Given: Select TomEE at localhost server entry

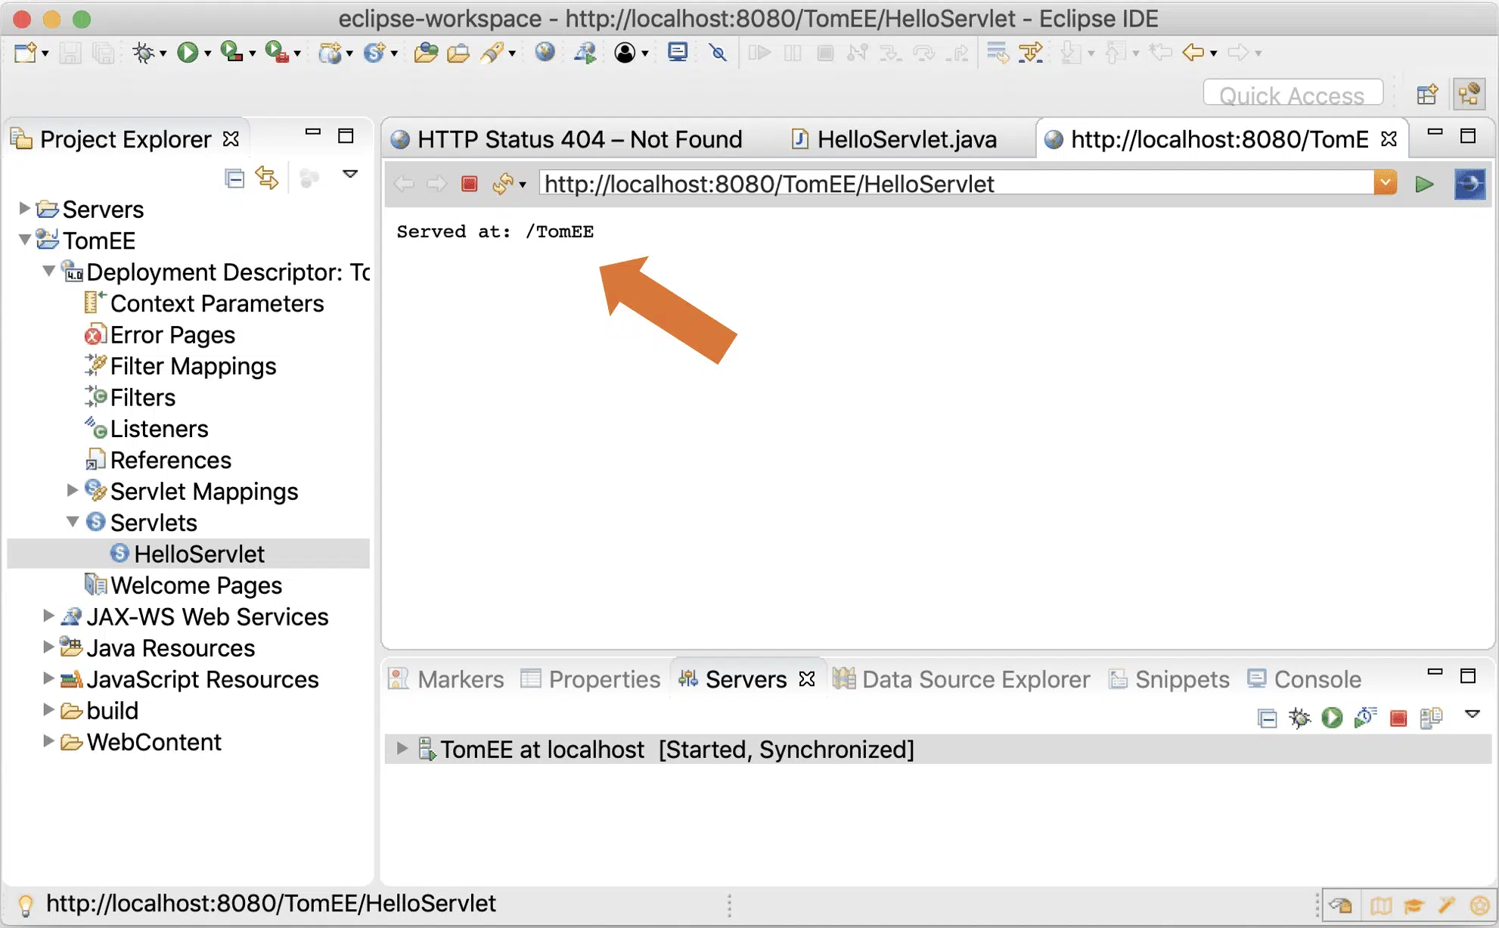Looking at the screenshot, I should tap(542, 749).
